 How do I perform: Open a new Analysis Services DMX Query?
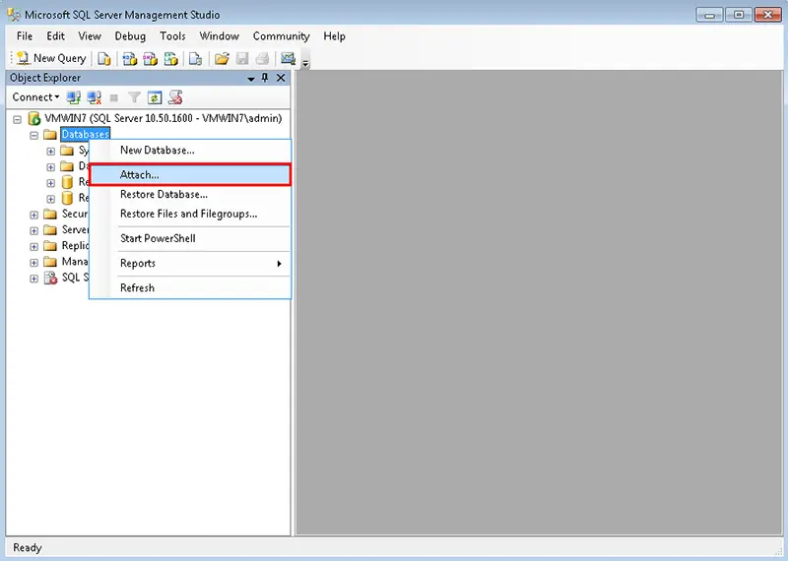pyautogui.click(x=151, y=59)
